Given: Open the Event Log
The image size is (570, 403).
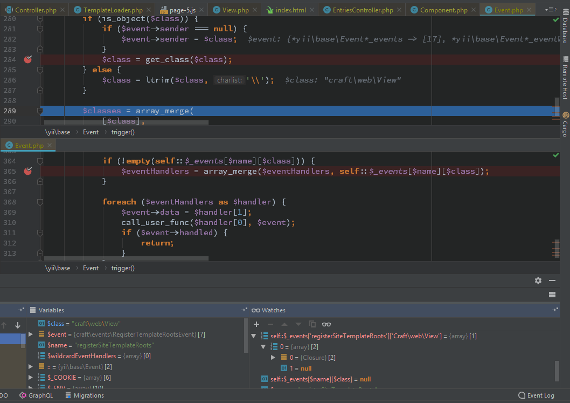Looking at the screenshot, I should click(x=536, y=395).
